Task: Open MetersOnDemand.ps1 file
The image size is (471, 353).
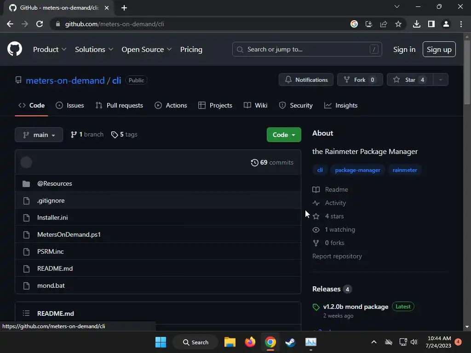Action: click(69, 234)
